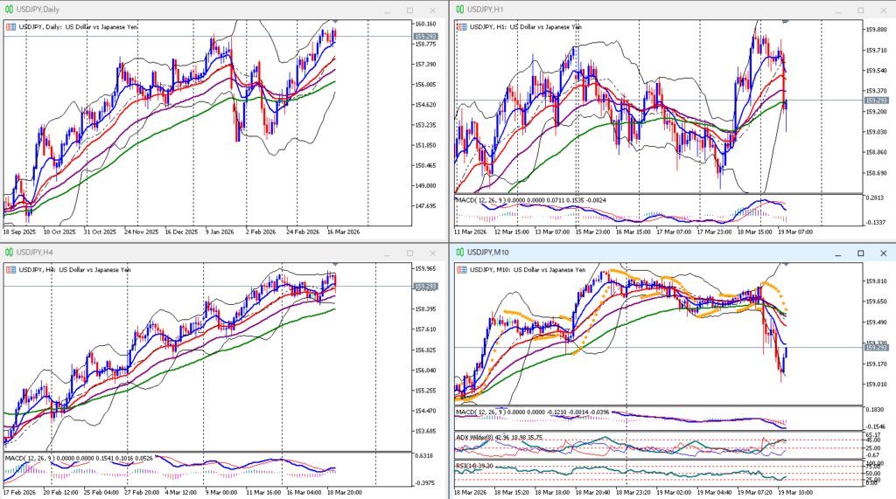Click the USDJPY,H1 window candlestick icon
896x499 pixels.
(458, 9)
